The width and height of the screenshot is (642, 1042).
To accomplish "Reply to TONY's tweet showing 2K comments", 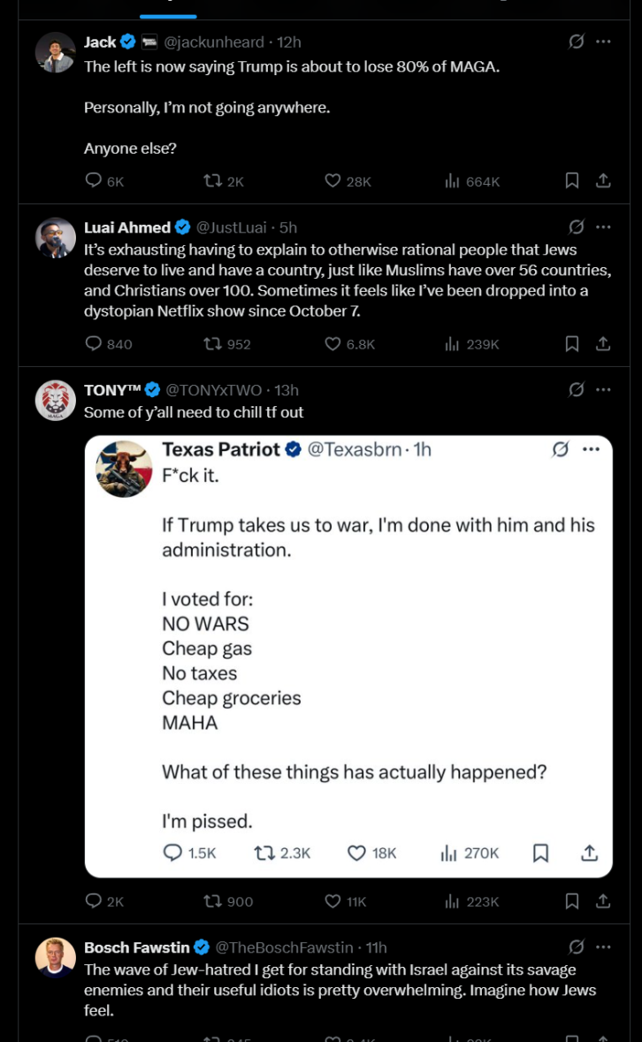I will click(104, 901).
